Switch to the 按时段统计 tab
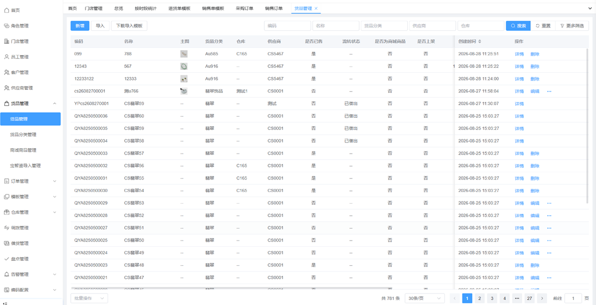596x305 pixels. (146, 8)
